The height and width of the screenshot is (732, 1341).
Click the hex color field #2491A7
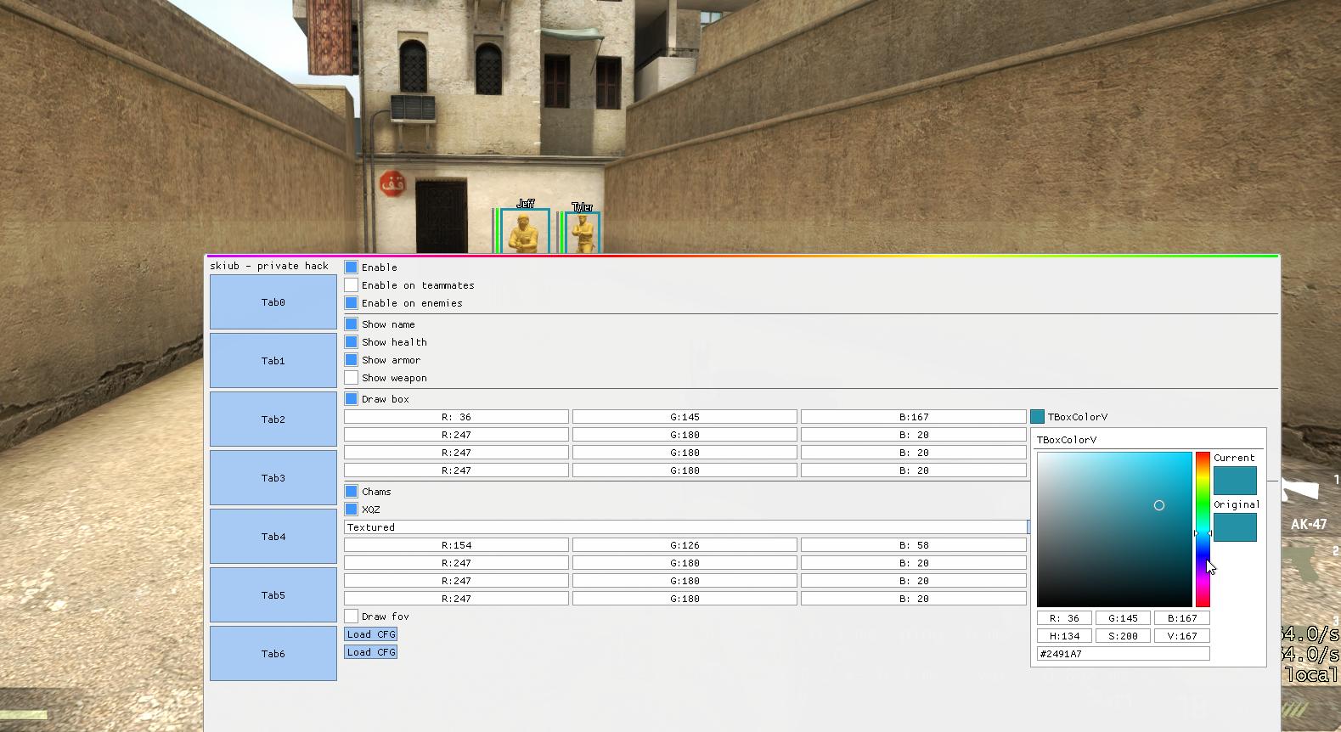point(1123,654)
